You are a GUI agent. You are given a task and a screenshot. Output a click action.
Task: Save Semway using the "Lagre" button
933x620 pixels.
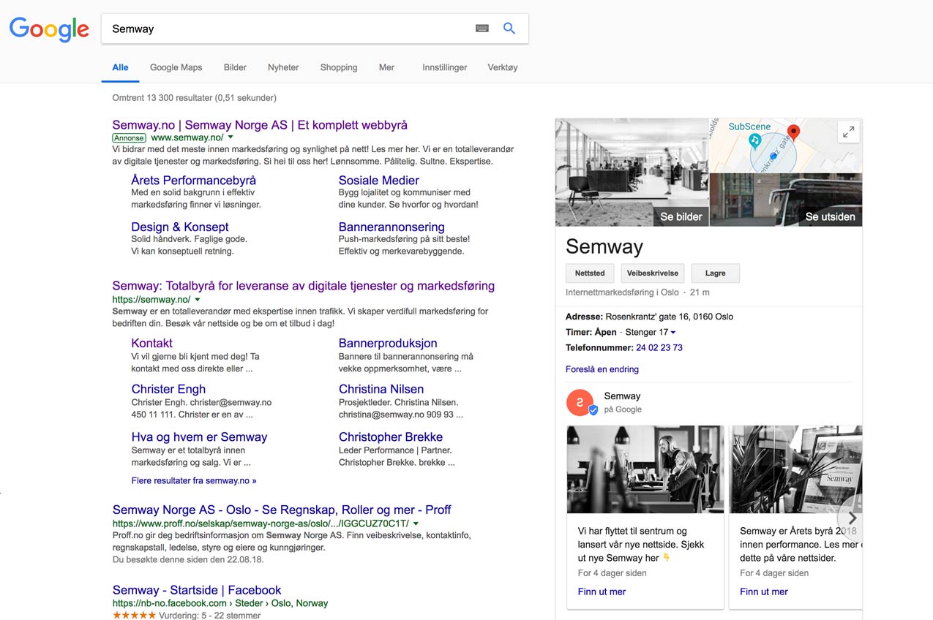pos(715,273)
